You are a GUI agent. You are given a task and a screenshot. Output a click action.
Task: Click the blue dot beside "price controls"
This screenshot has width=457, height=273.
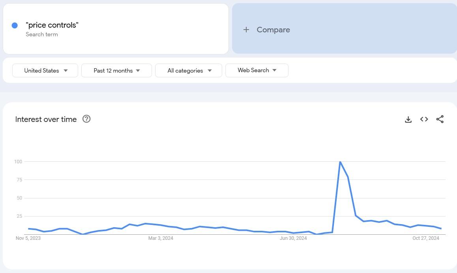[x=15, y=25]
